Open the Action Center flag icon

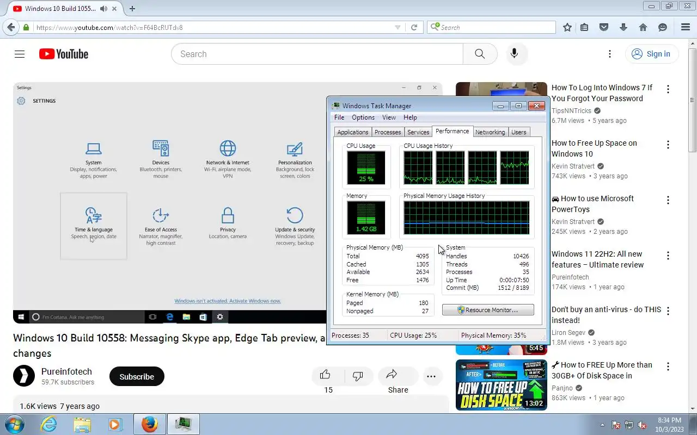click(616, 425)
